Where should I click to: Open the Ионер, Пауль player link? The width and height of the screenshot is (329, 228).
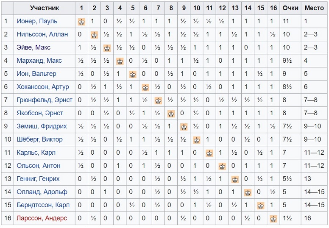(37, 21)
